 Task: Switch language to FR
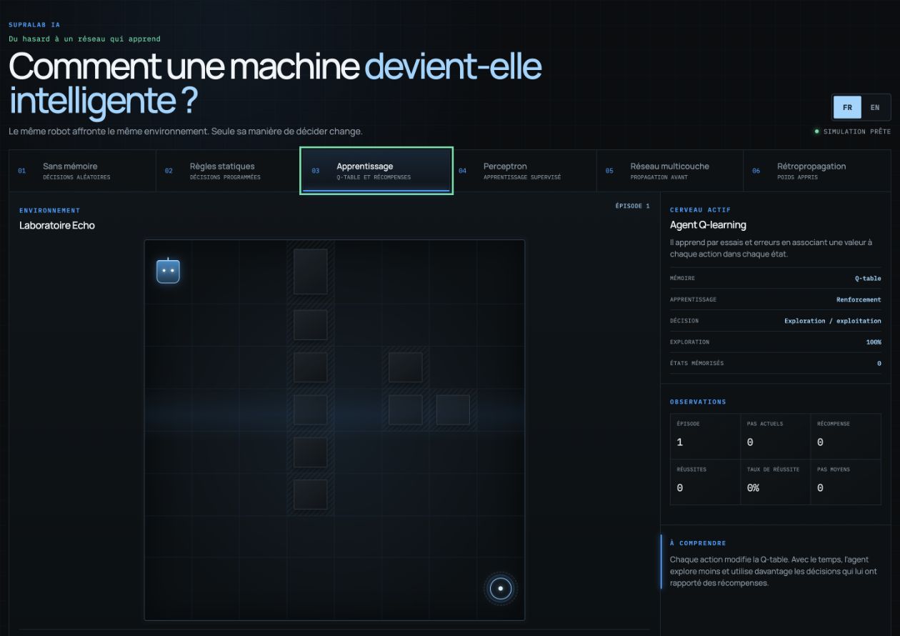tap(847, 108)
